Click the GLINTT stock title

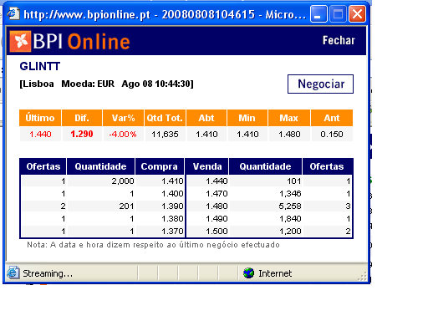pos(40,66)
